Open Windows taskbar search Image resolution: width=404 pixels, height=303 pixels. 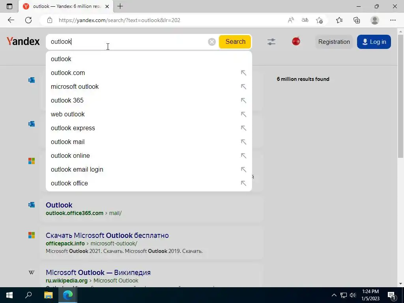(28, 295)
